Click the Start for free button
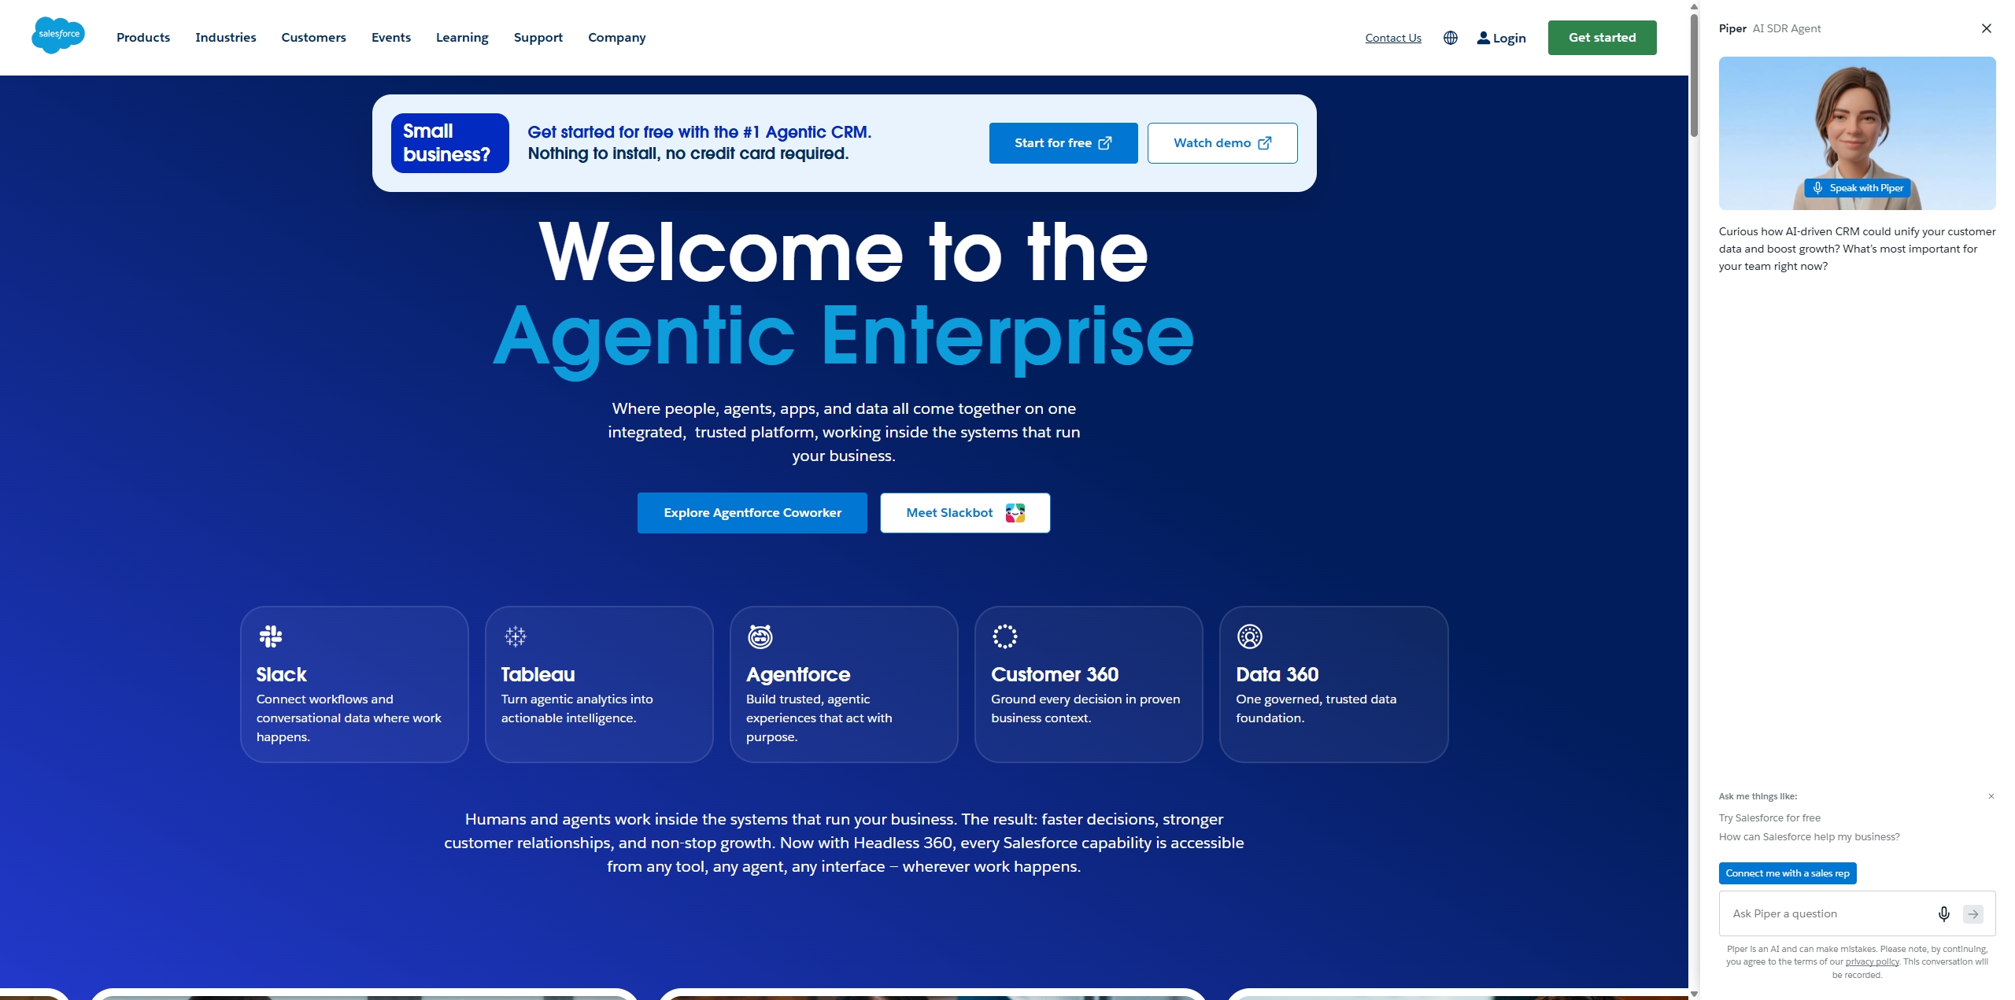The height and width of the screenshot is (1000, 2015). tap(1063, 143)
